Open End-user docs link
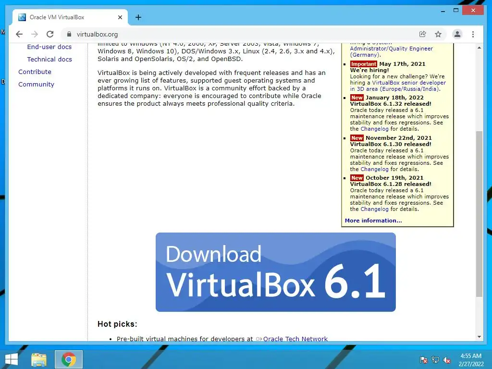 [x=49, y=47]
